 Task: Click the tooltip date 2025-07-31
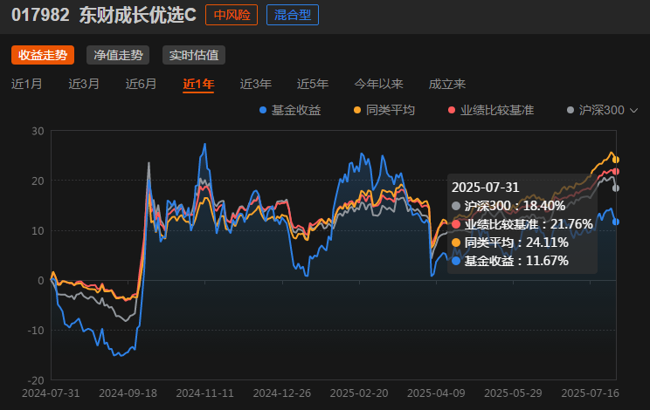tap(485, 188)
